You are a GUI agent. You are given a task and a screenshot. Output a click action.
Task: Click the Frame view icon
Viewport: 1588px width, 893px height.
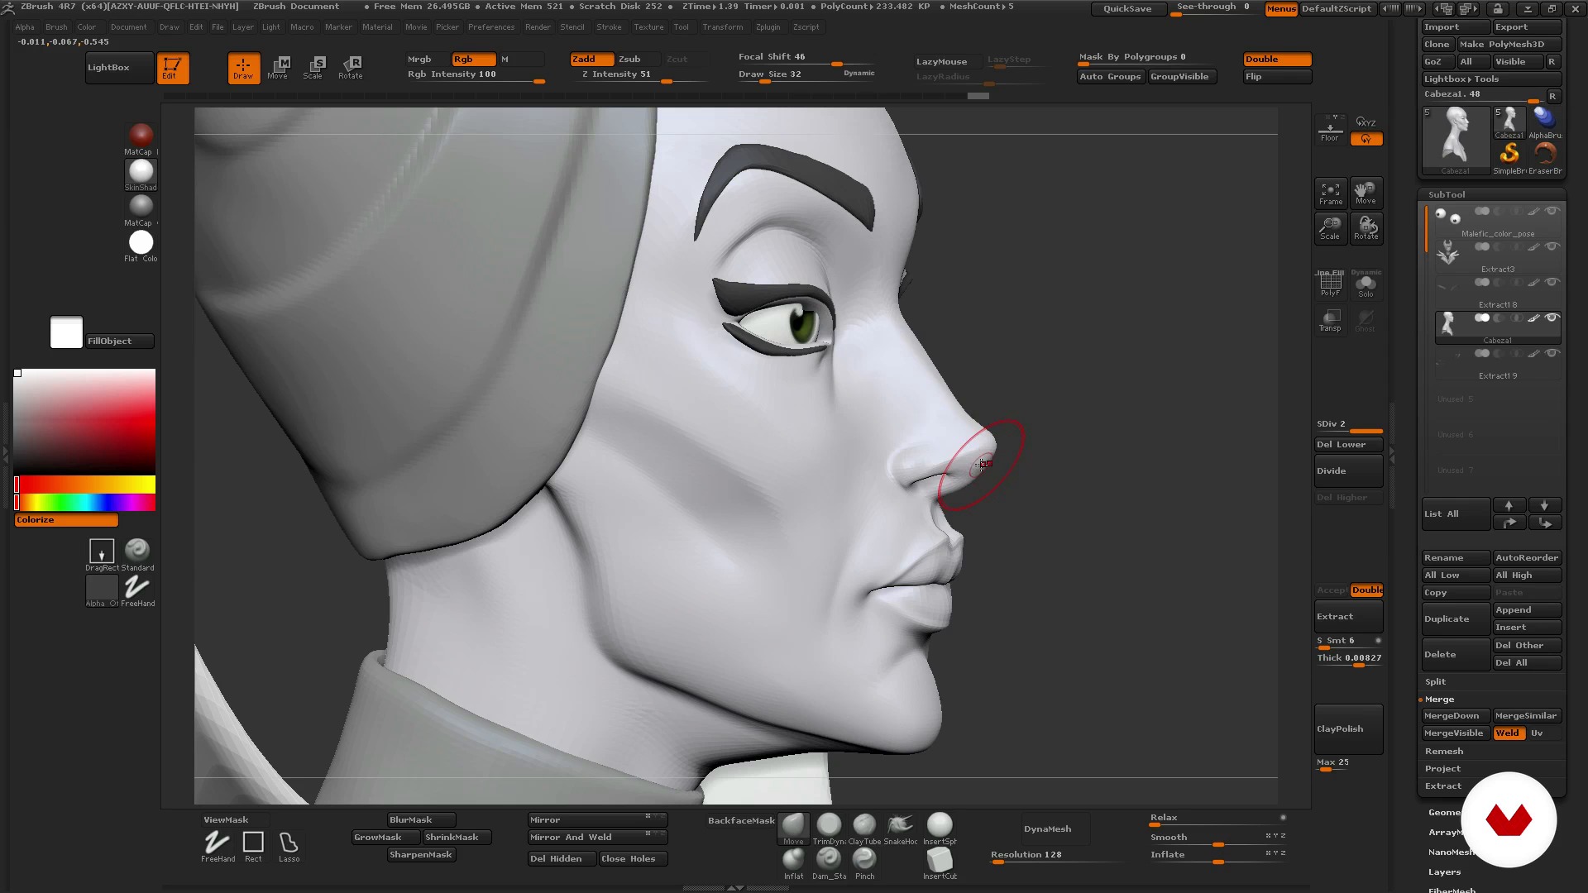[x=1331, y=193]
